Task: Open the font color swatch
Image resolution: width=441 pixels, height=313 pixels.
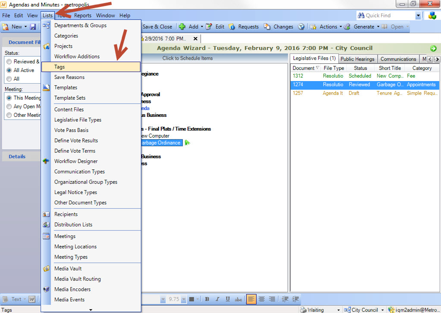Action: pos(192,299)
